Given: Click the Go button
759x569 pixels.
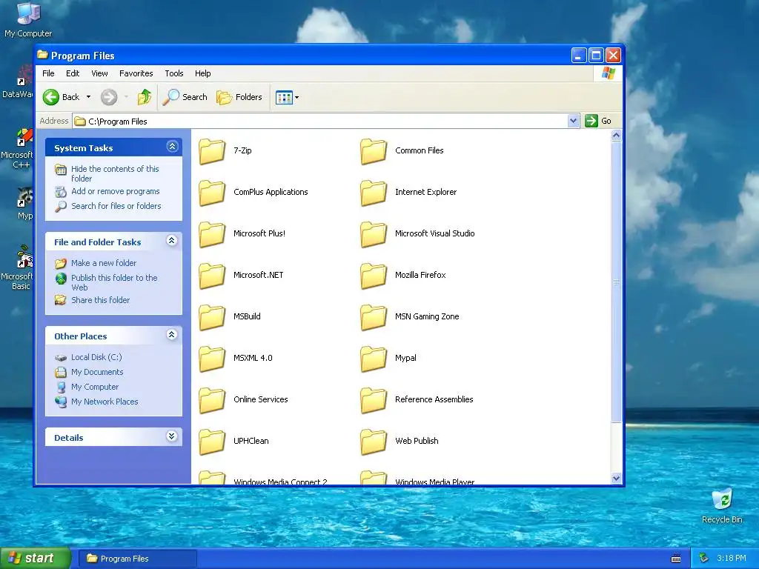Looking at the screenshot, I should pos(598,121).
